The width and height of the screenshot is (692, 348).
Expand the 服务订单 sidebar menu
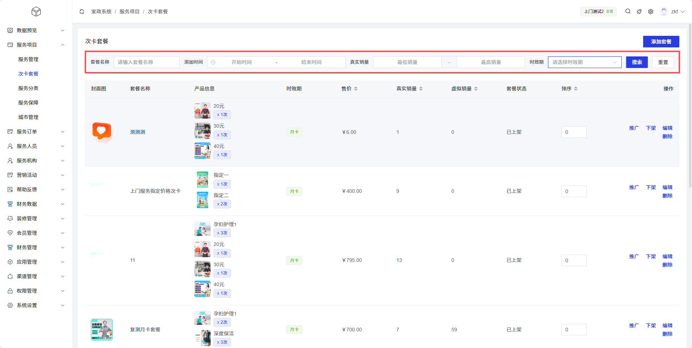[36, 132]
